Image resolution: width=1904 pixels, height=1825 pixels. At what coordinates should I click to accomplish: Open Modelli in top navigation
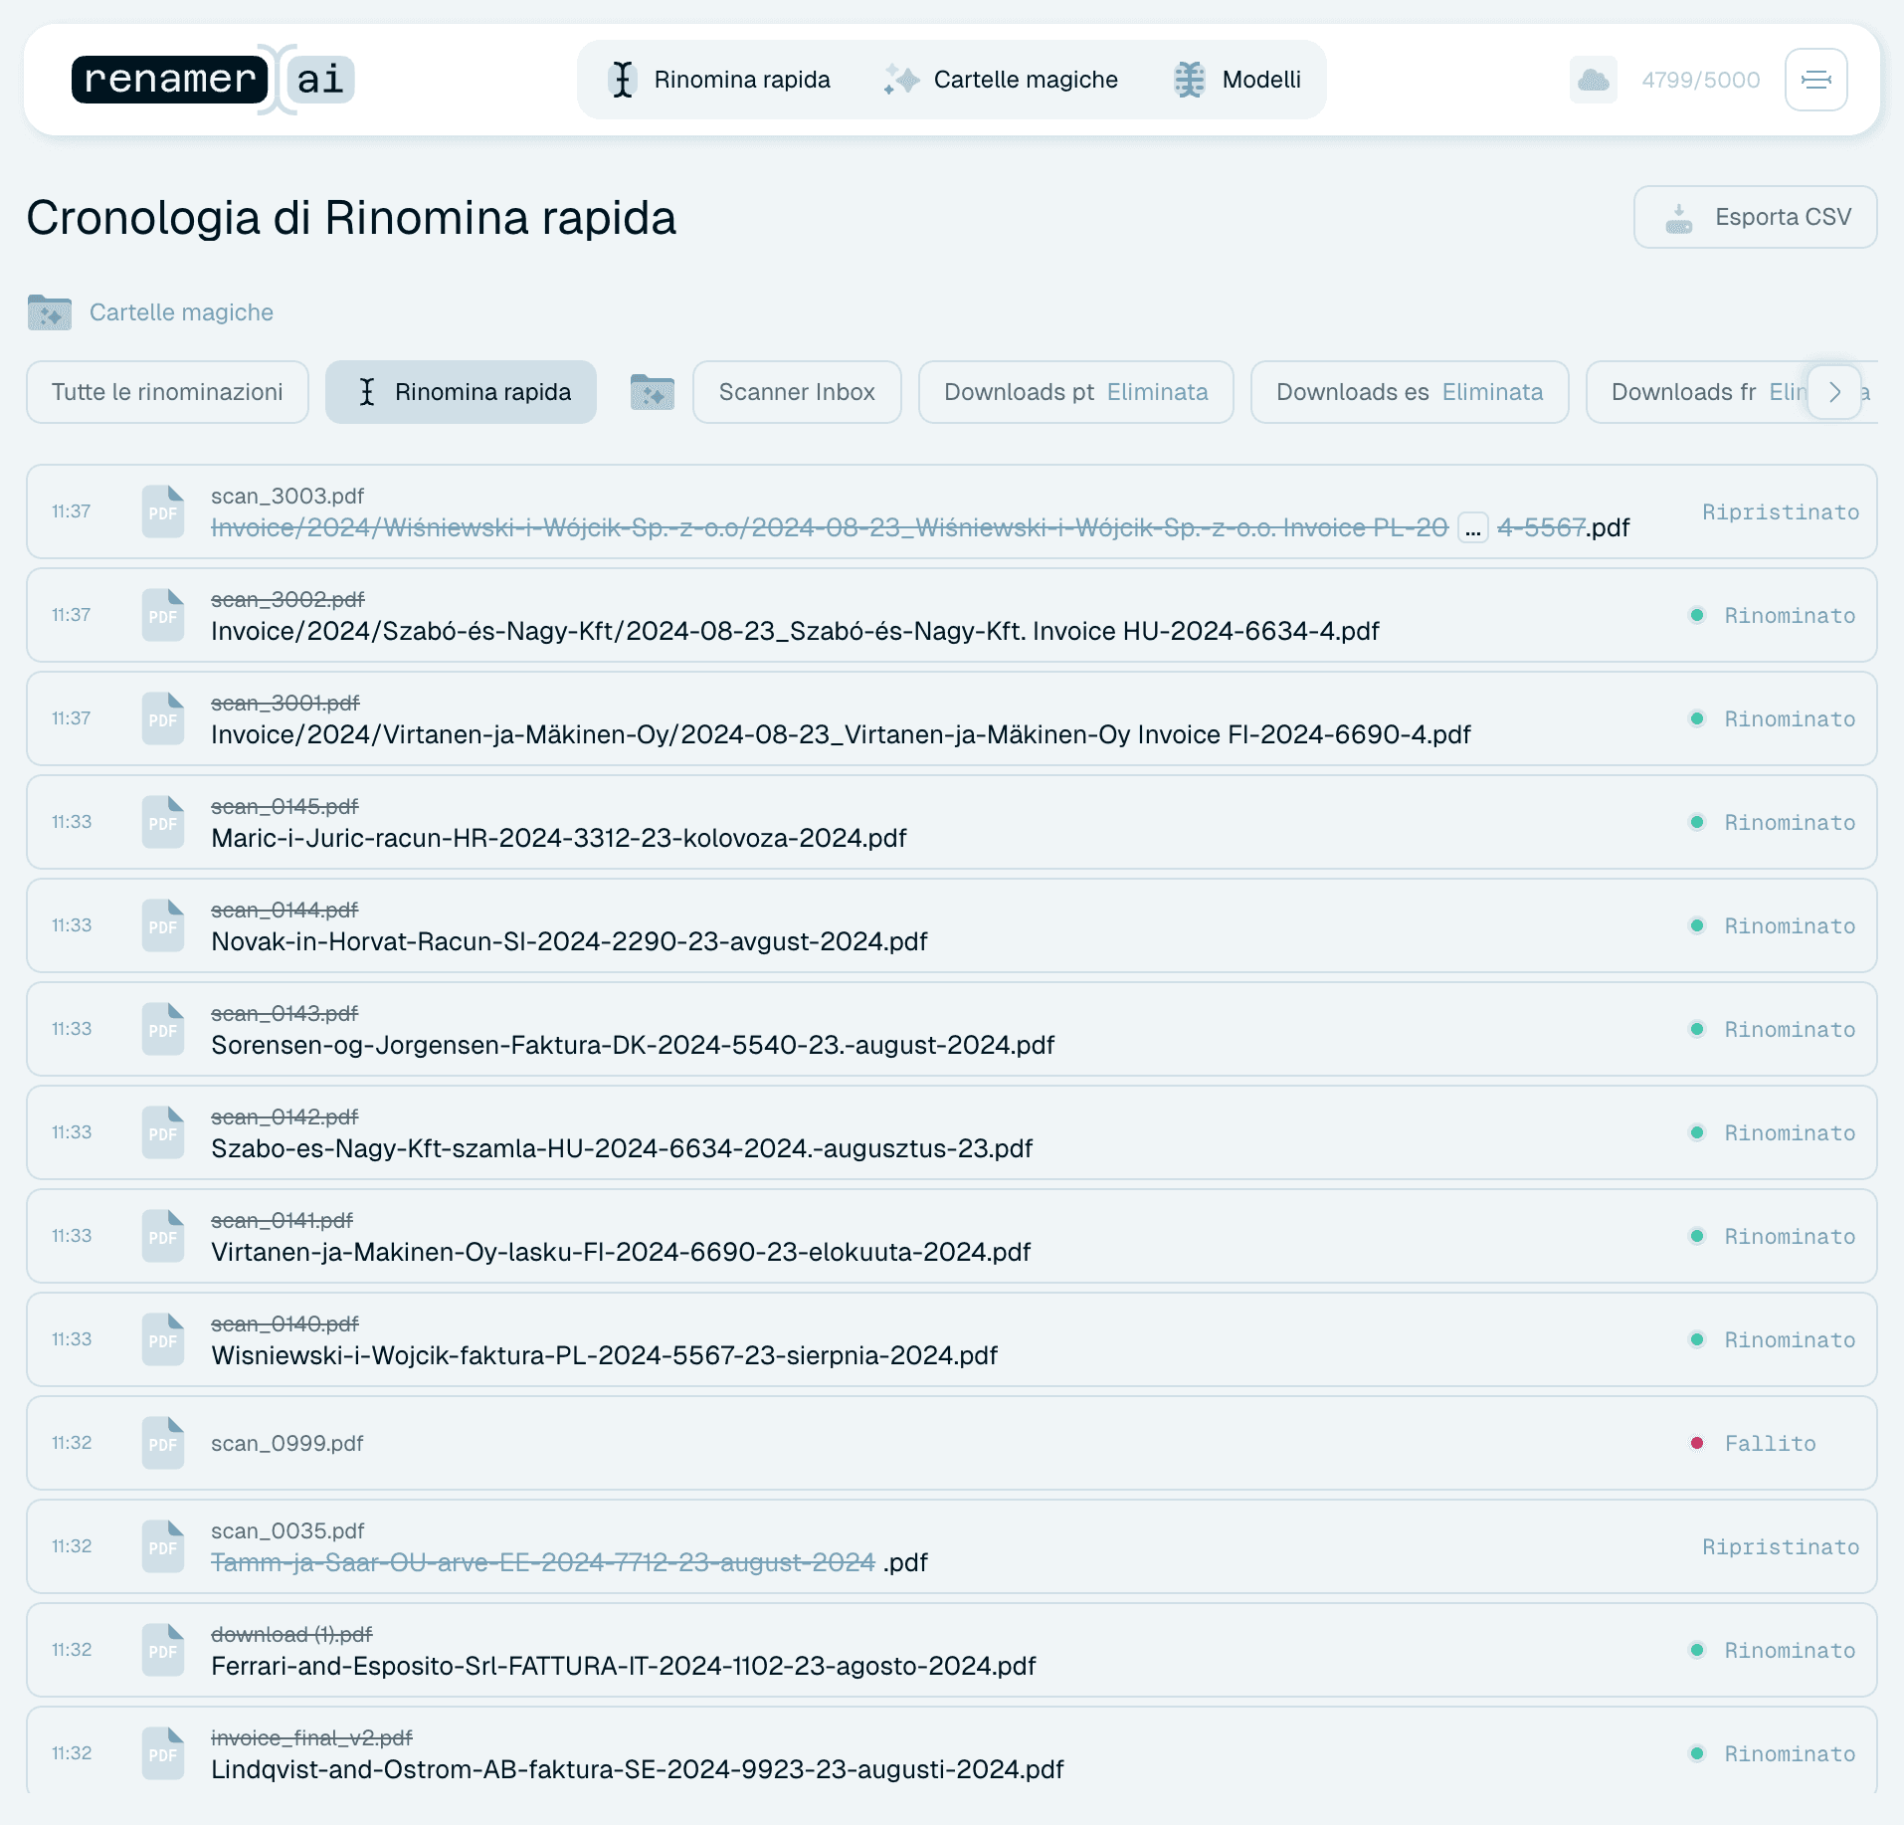click(1238, 80)
